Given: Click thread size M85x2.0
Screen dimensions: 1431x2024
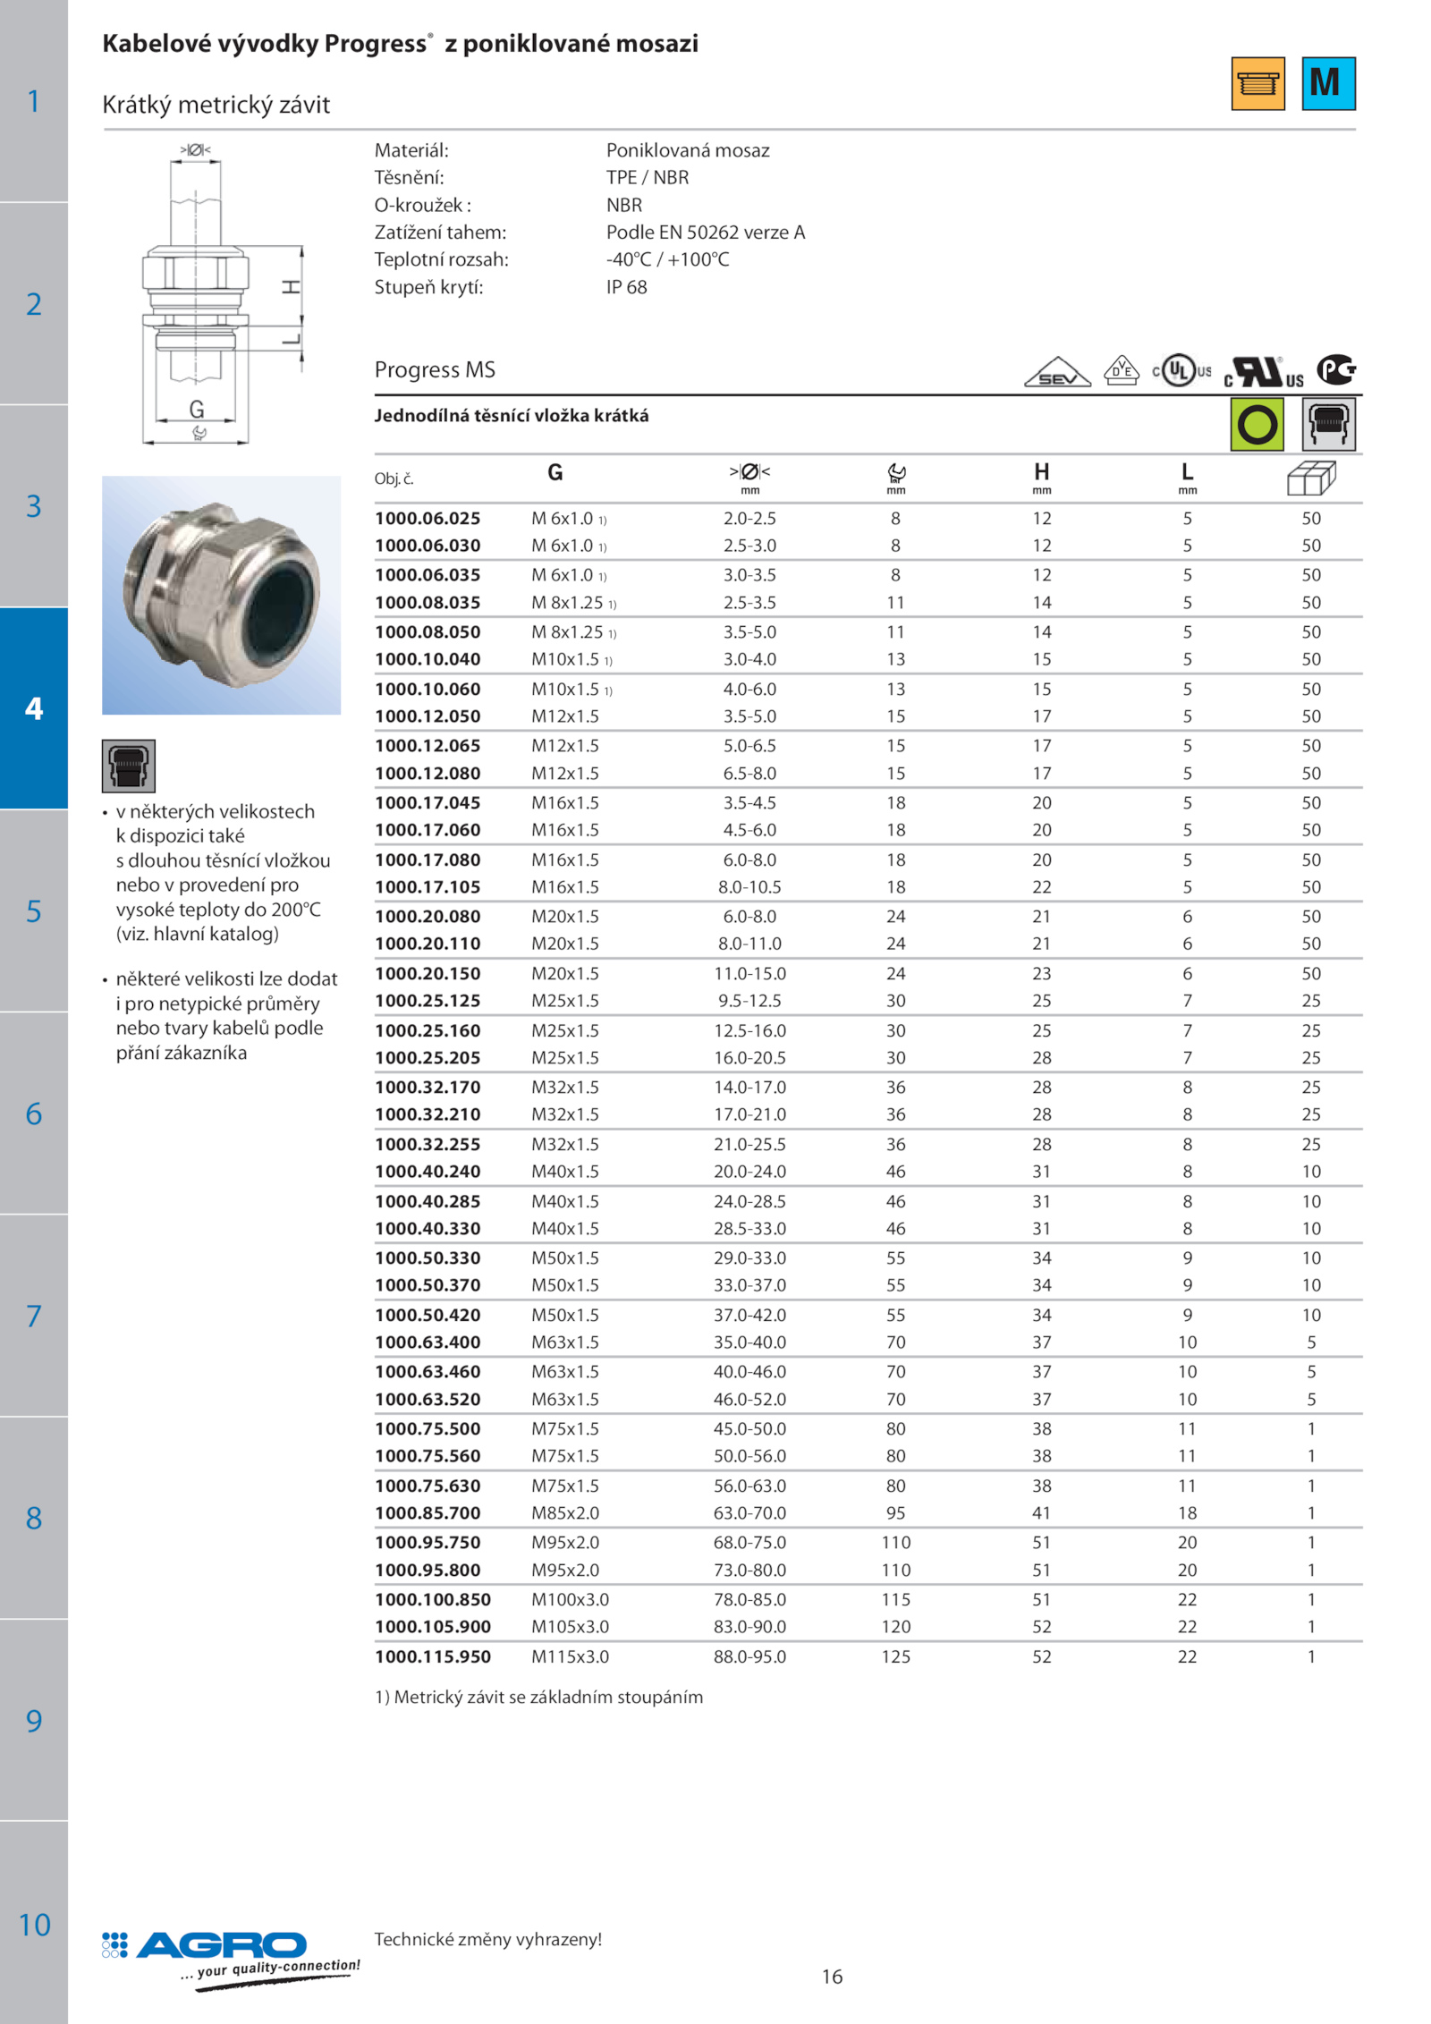Looking at the screenshot, I should [x=565, y=1513].
